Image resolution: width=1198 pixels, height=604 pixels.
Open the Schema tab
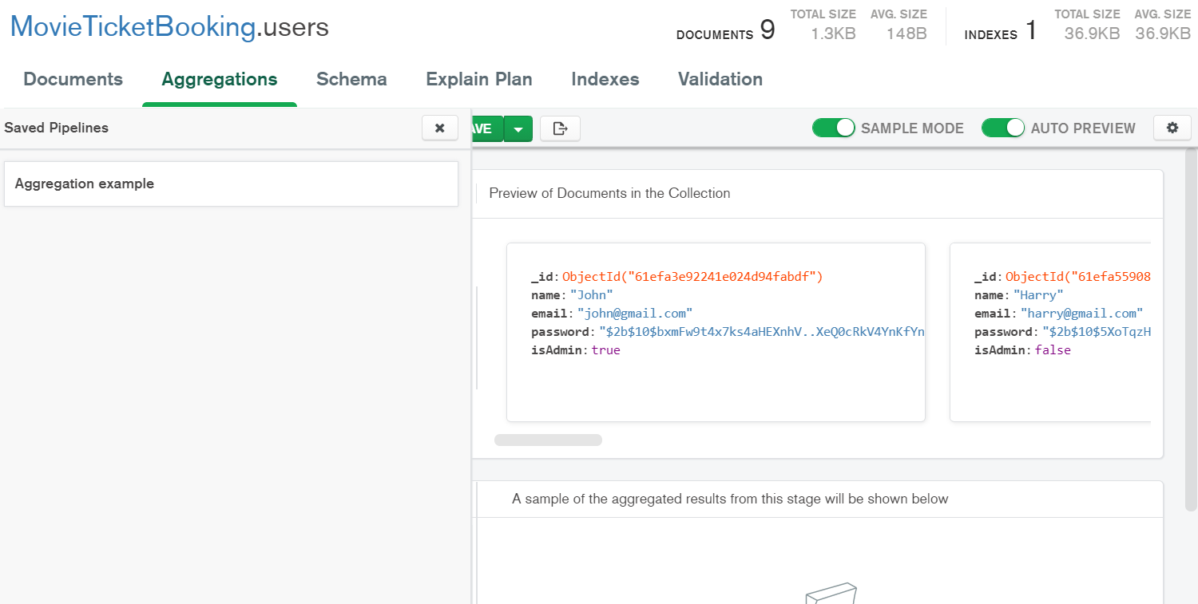(351, 79)
